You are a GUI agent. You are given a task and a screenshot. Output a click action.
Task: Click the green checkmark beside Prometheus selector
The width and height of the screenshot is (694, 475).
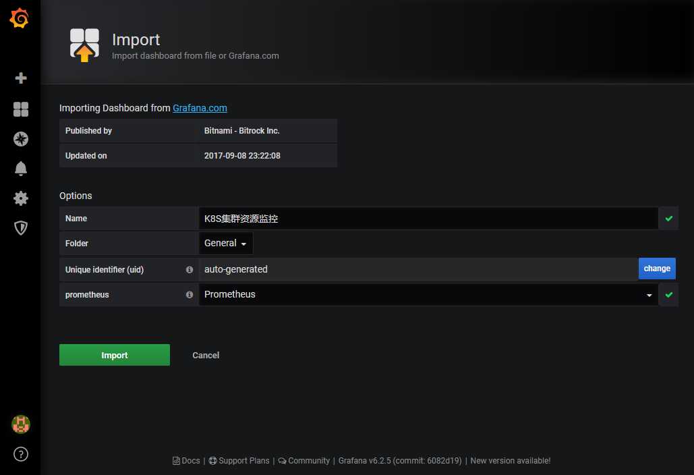tap(669, 295)
